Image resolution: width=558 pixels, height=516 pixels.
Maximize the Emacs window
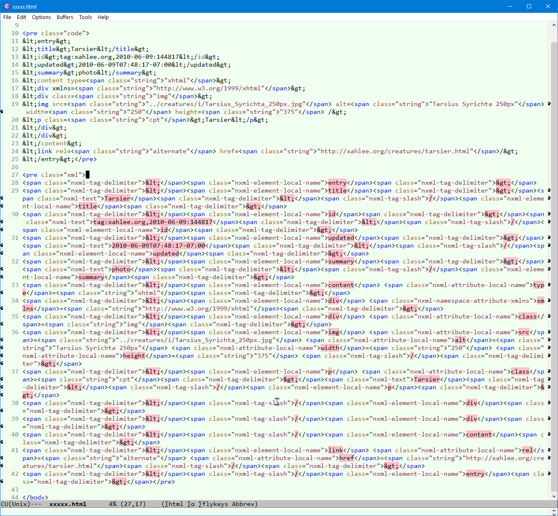(x=529, y=6)
